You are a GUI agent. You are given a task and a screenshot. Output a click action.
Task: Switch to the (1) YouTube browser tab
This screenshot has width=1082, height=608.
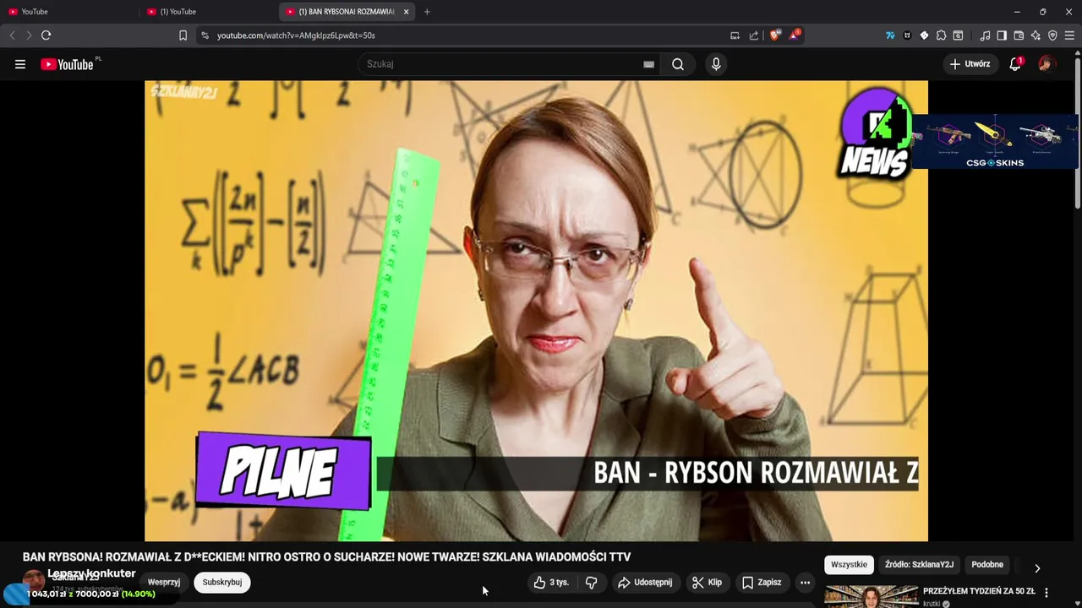click(207, 12)
